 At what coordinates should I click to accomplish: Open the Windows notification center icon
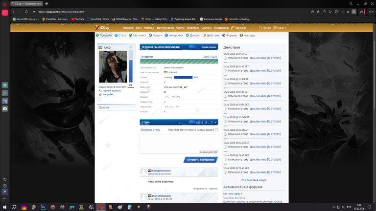[x=370, y=207]
